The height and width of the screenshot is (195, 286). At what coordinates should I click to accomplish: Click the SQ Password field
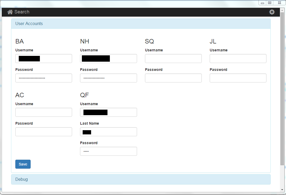tap(173, 78)
